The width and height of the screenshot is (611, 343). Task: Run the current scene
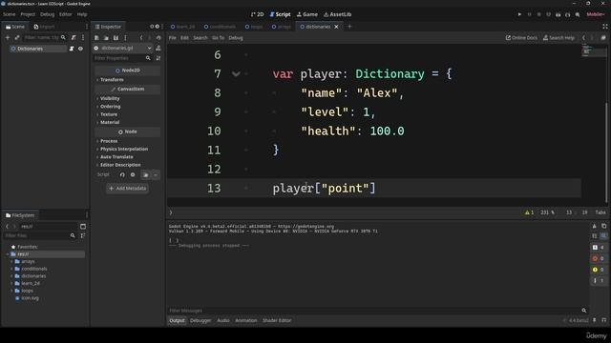coord(558,14)
